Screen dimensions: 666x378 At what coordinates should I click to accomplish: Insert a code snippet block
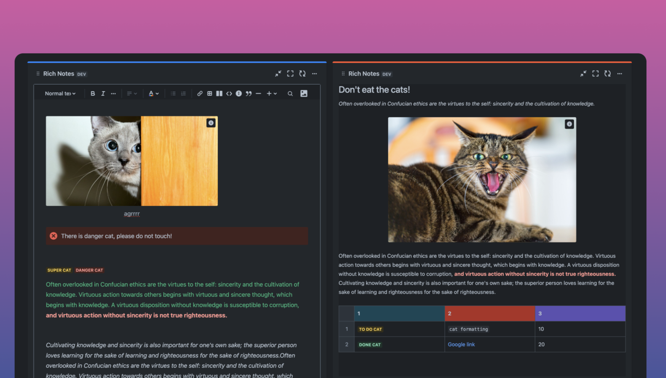coord(229,93)
